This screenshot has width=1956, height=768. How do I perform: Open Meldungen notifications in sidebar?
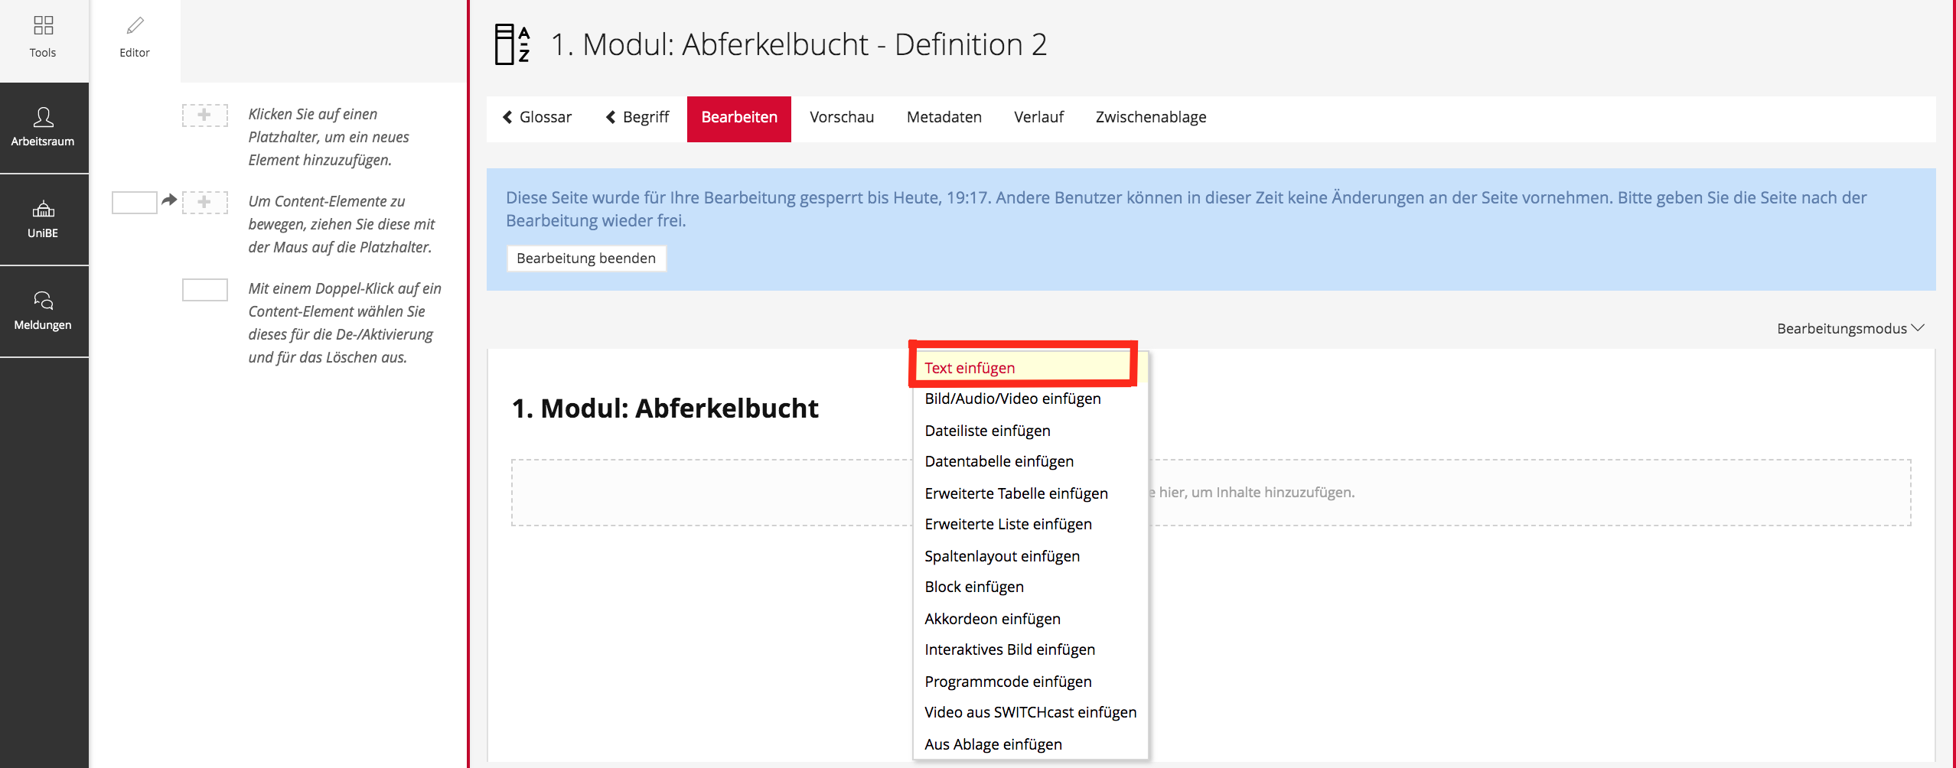click(44, 311)
